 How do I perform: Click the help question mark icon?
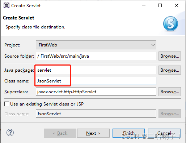(x=10, y=133)
